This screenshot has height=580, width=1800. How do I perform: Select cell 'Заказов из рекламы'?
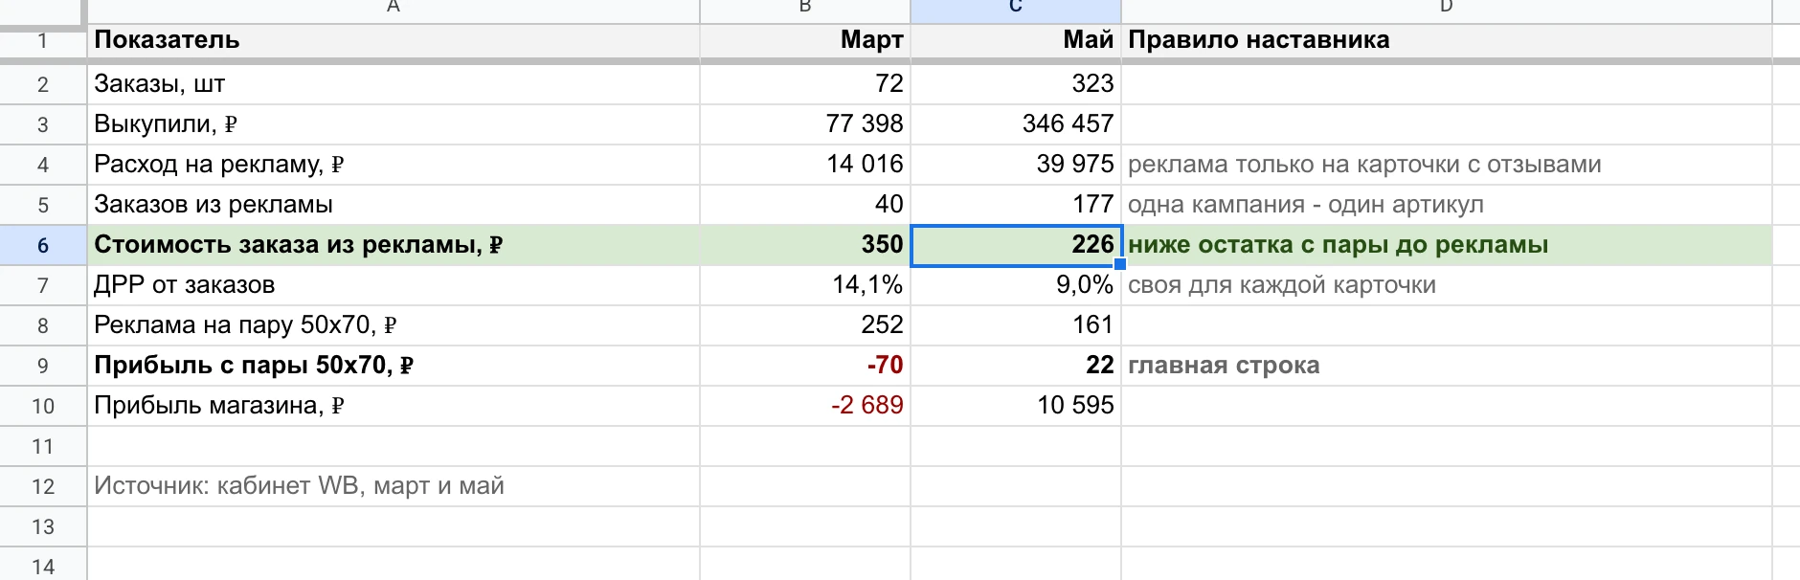pyautogui.click(x=394, y=205)
